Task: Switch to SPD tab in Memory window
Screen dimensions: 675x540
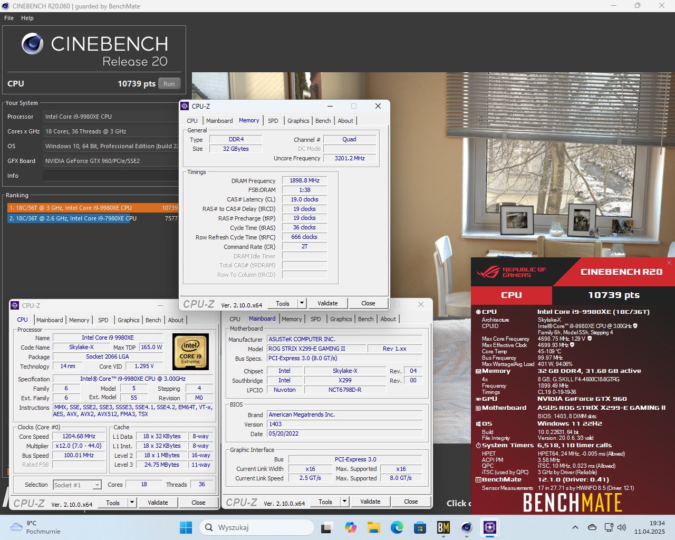Action: pyautogui.click(x=273, y=121)
